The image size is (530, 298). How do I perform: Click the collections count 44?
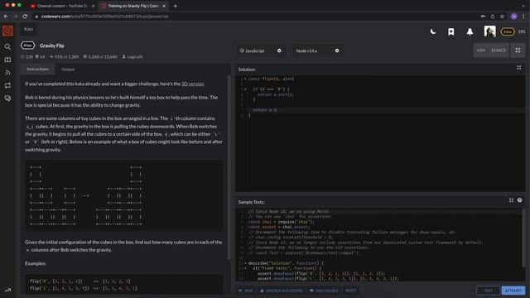click(x=41, y=57)
